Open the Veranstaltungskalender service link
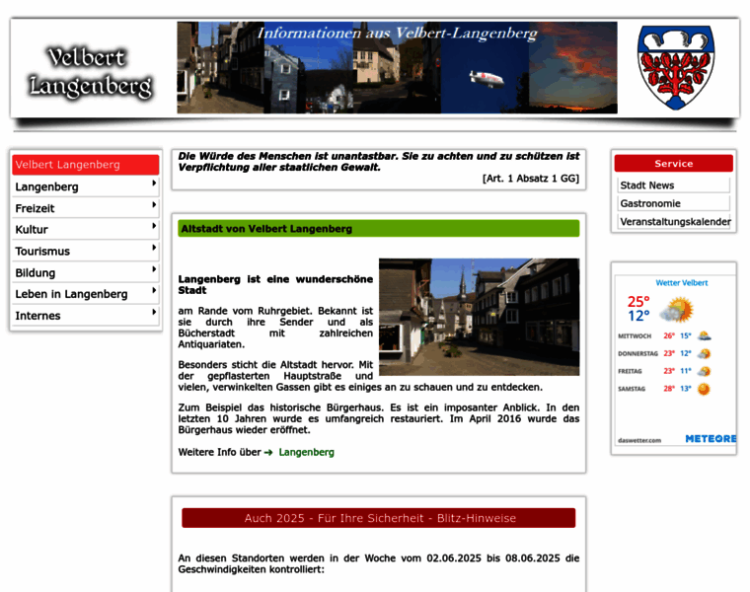The image size is (750, 592). pyautogui.click(x=673, y=221)
